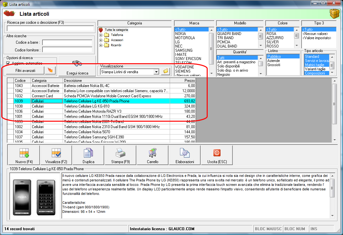Click the clear filters icon next to Filtri avanzati
The height and width of the screenshot is (235, 343).
[50, 70]
